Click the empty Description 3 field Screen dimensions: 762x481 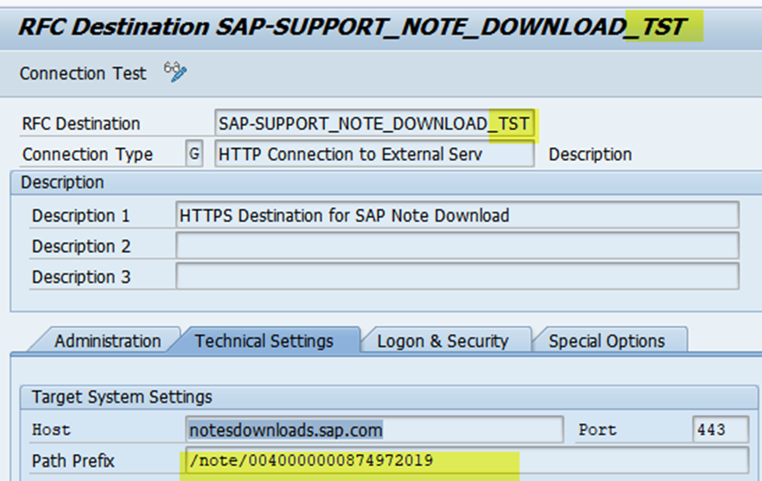(x=458, y=277)
